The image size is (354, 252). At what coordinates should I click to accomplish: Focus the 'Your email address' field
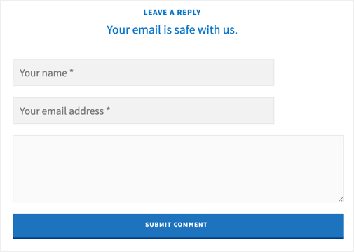coord(143,111)
